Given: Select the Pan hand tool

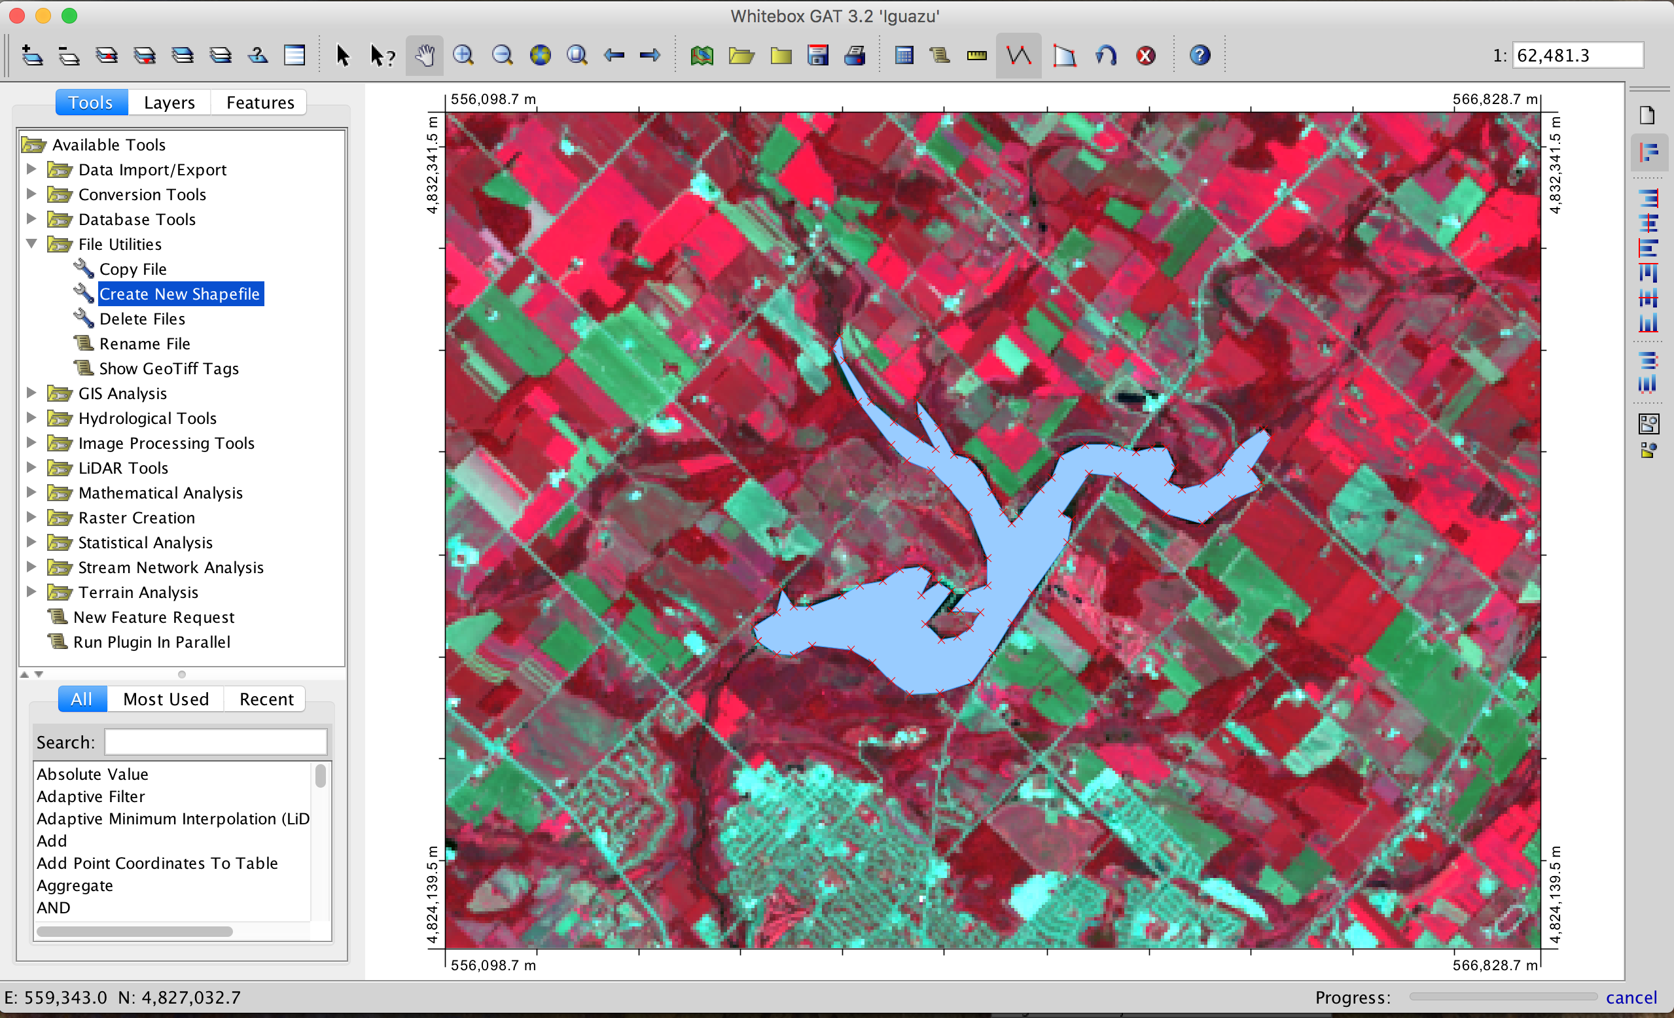Looking at the screenshot, I should pyautogui.click(x=425, y=56).
